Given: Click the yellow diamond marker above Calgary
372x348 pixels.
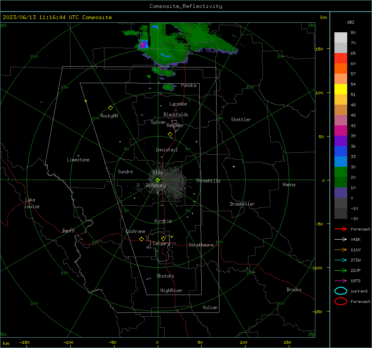Looking at the screenshot, I should pyautogui.click(x=163, y=238).
